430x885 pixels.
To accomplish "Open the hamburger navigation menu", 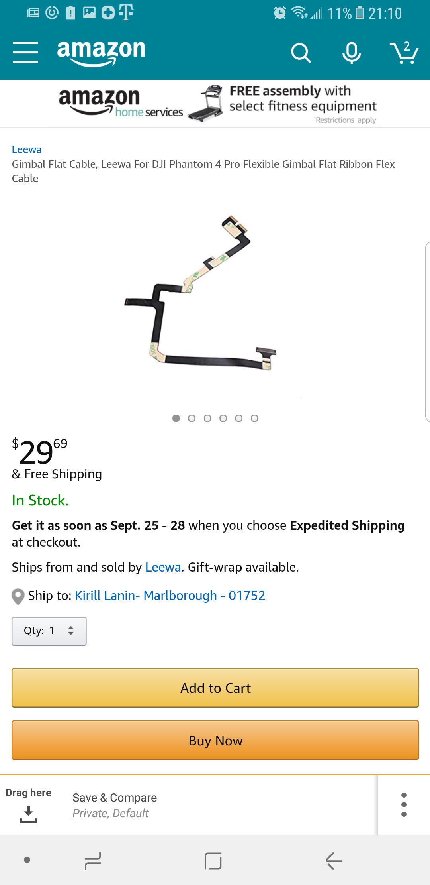I will point(25,52).
